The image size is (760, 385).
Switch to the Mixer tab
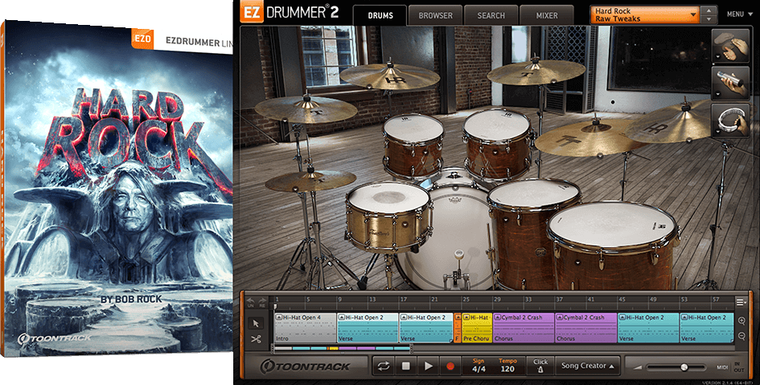click(547, 15)
